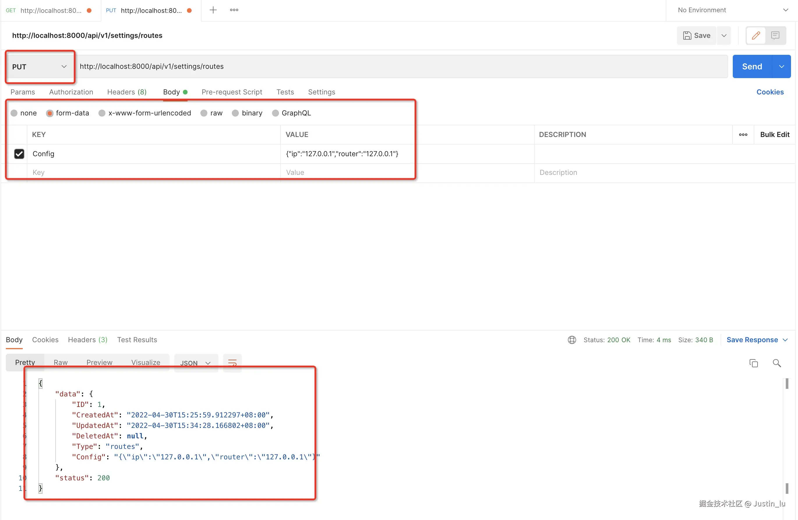
Task: Open the comments icon next to edit
Action: click(x=775, y=35)
